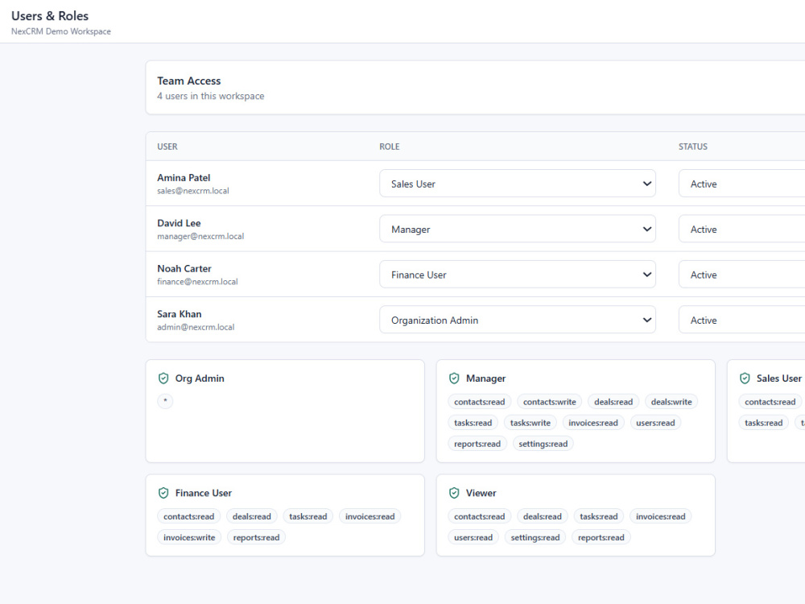Open Sara Khan's role dropdown
This screenshot has width=805, height=604.
(x=518, y=320)
